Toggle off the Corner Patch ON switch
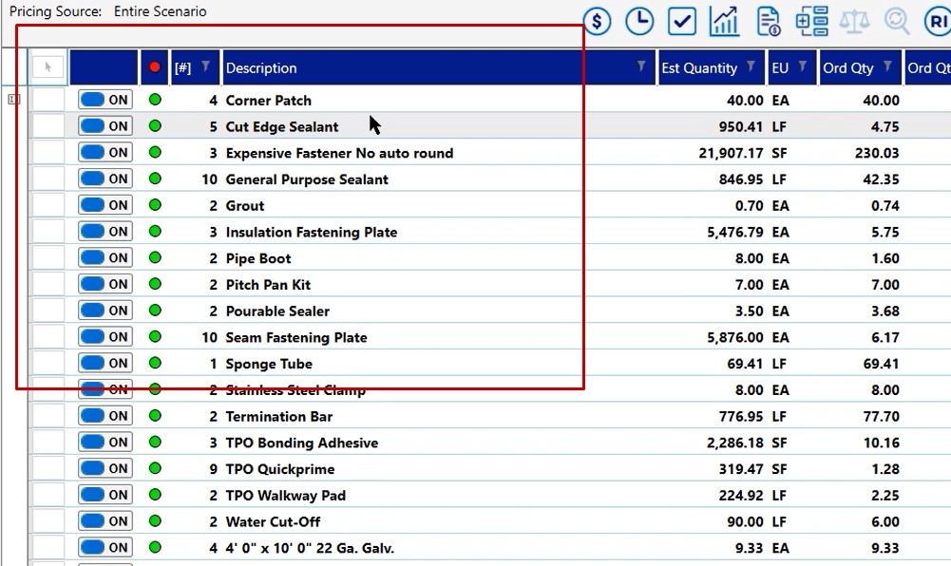This screenshot has height=566, width=951. (x=105, y=100)
